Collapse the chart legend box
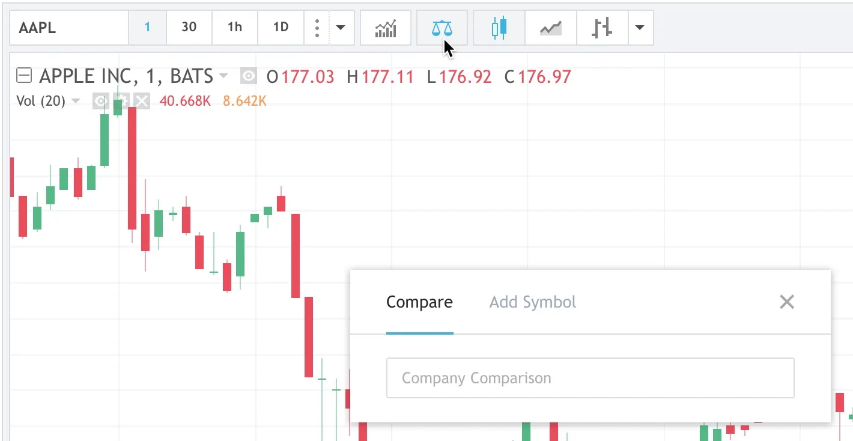The image size is (853, 441). point(23,76)
